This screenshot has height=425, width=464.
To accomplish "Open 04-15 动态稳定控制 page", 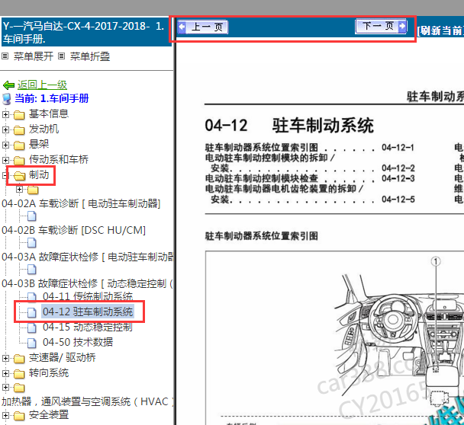I will pos(87,328).
